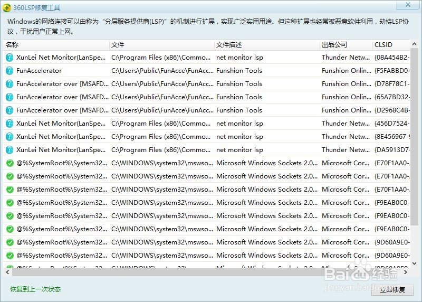Select the CLSID cell {8E456967-

pyautogui.click(x=392, y=137)
